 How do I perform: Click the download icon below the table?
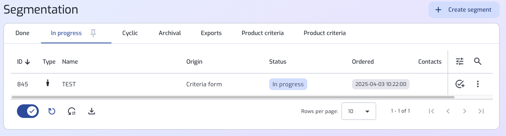pyautogui.click(x=91, y=111)
